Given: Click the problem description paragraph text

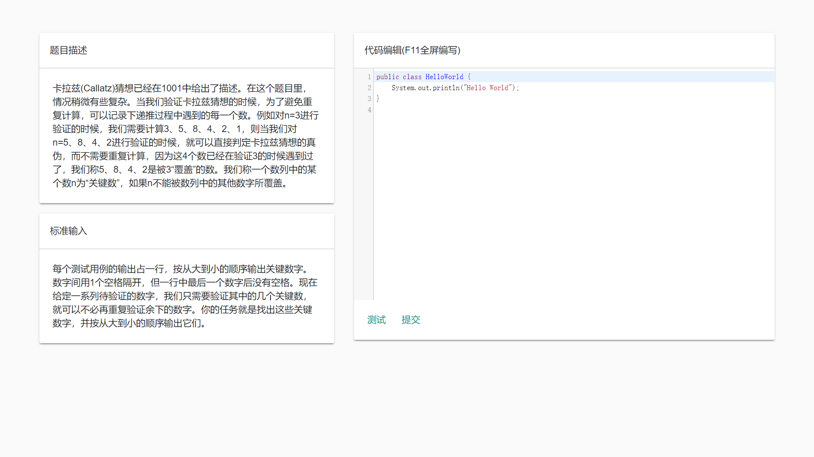Looking at the screenshot, I should click(x=186, y=136).
